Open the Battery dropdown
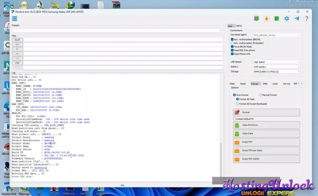Screen dimensions: 318x196 (x=276, y=67)
